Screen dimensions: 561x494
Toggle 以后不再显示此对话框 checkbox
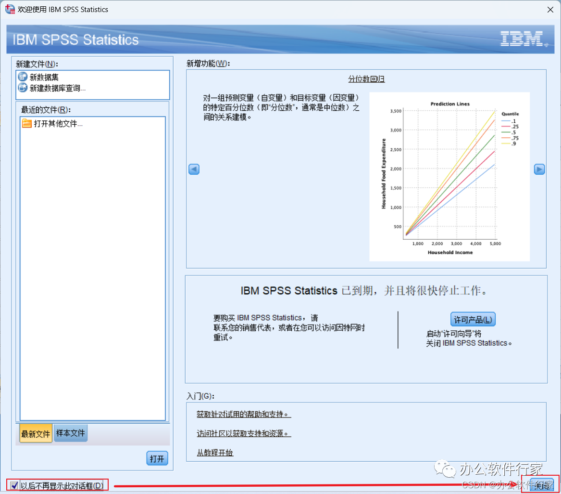pyautogui.click(x=14, y=485)
